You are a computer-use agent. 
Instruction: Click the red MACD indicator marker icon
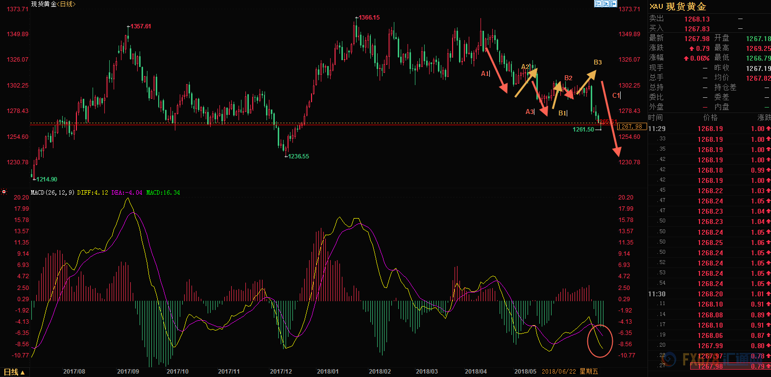(4, 192)
